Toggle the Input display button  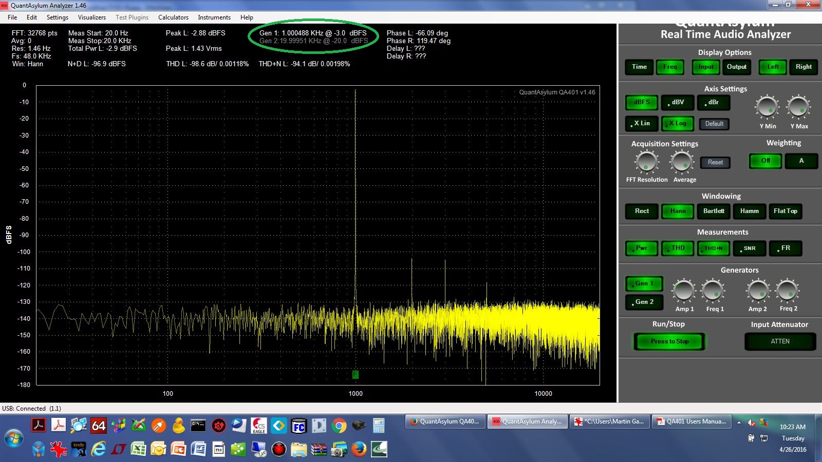(x=706, y=67)
